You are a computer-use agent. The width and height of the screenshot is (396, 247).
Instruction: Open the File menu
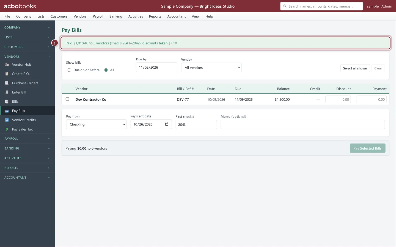7,16
